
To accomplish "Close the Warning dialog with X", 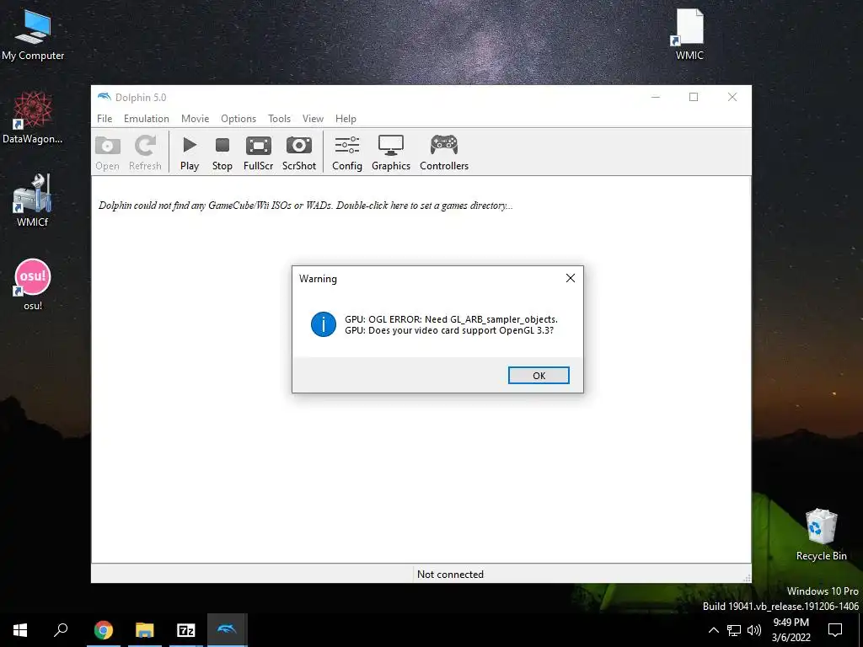I will (x=571, y=278).
